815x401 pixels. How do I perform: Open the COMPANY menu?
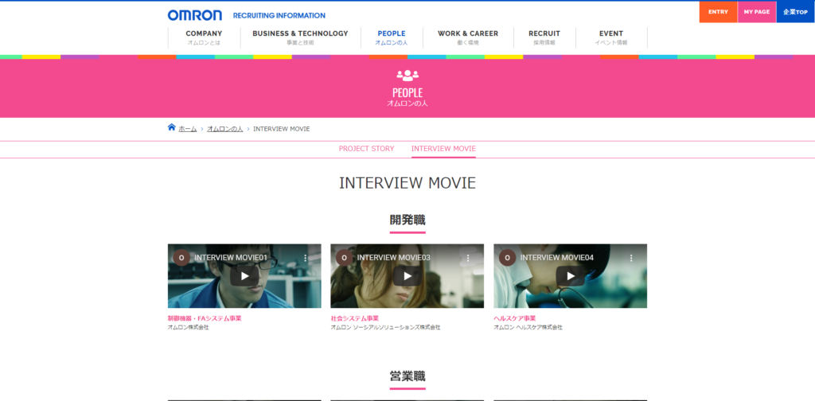204,37
